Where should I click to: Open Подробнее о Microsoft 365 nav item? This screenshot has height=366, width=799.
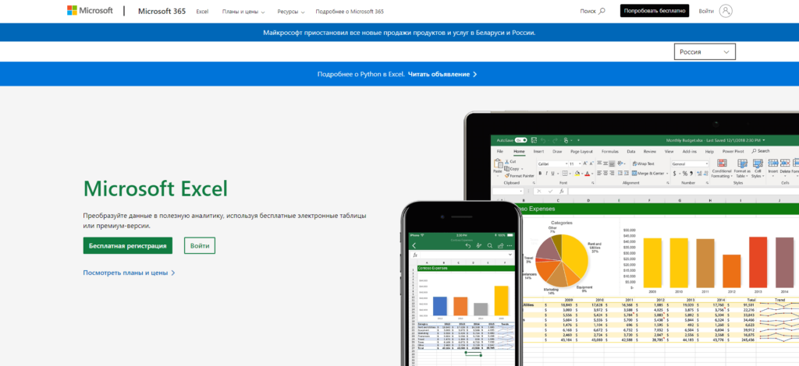350,11
